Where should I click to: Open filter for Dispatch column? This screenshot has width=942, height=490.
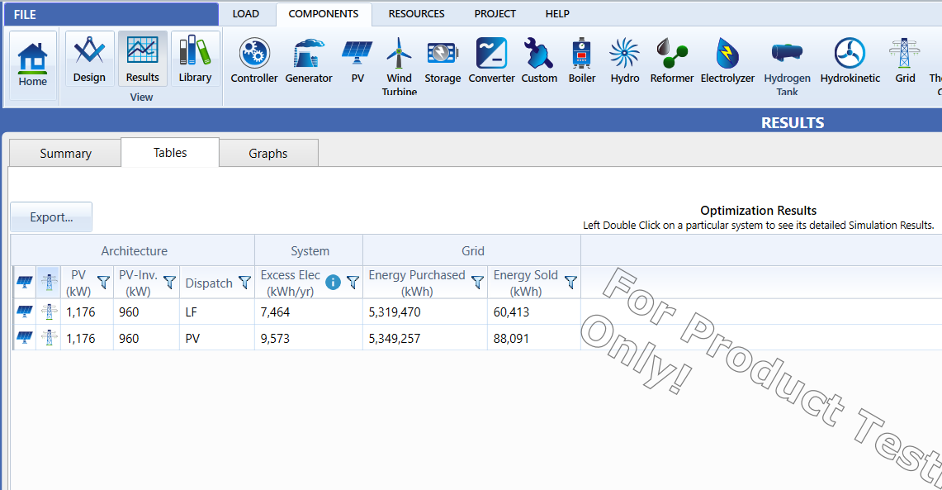(244, 283)
